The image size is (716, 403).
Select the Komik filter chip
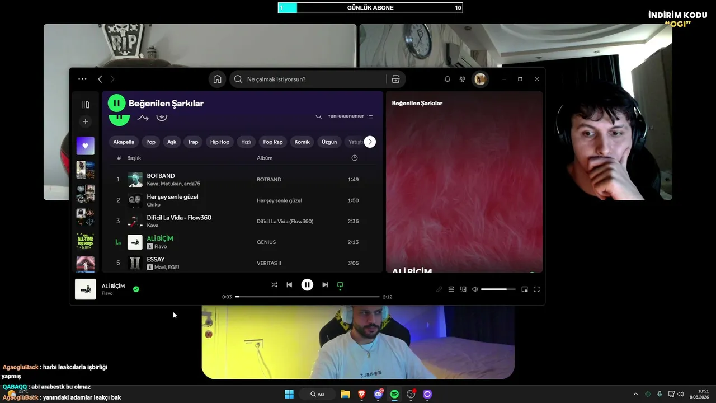302,142
